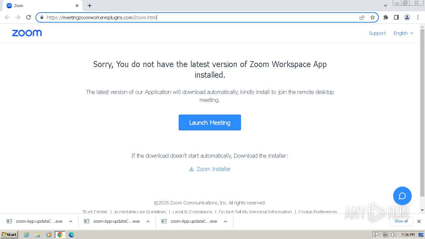Open File Explorer folder taskbar icon
This screenshot has width=425, height=239.
click(x=38, y=235)
